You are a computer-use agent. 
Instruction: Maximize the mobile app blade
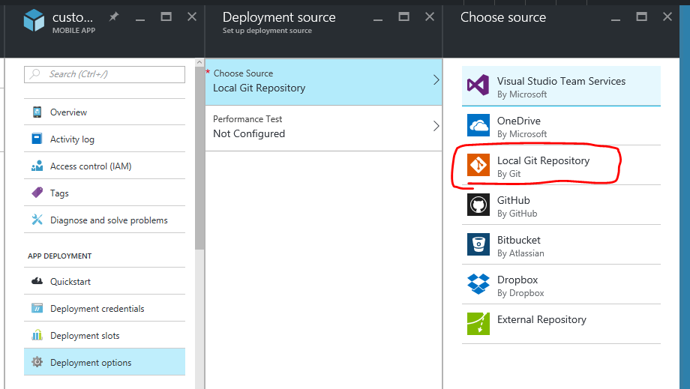166,16
